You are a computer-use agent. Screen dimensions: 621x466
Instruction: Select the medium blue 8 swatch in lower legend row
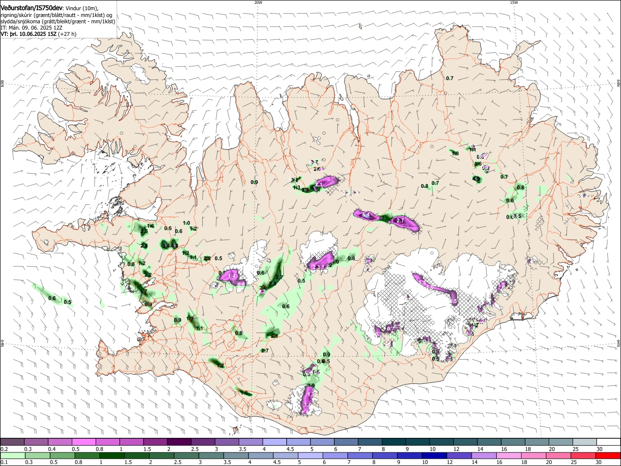click(384, 455)
